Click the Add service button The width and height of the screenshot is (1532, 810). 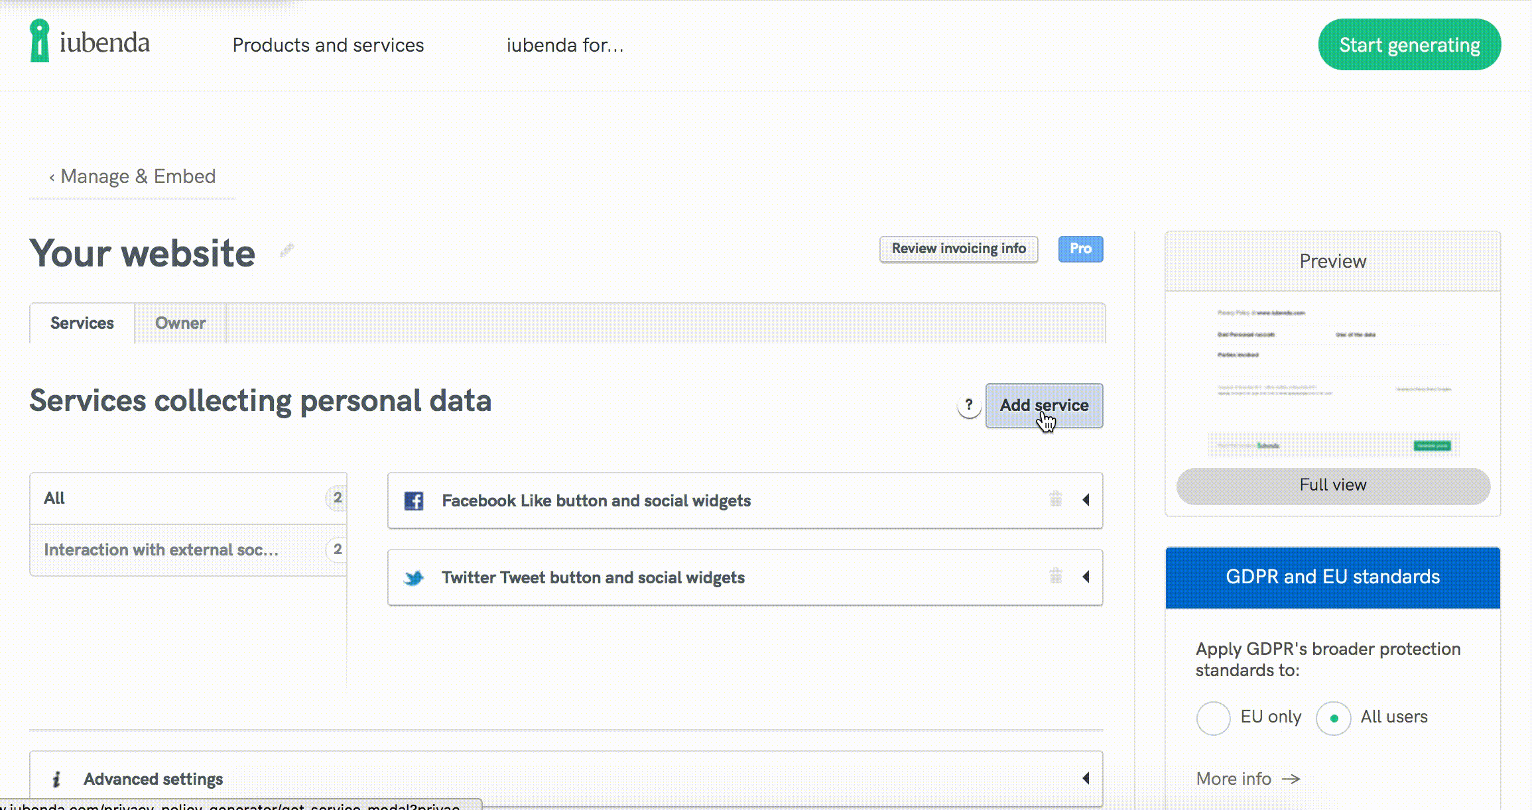pos(1044,406)
